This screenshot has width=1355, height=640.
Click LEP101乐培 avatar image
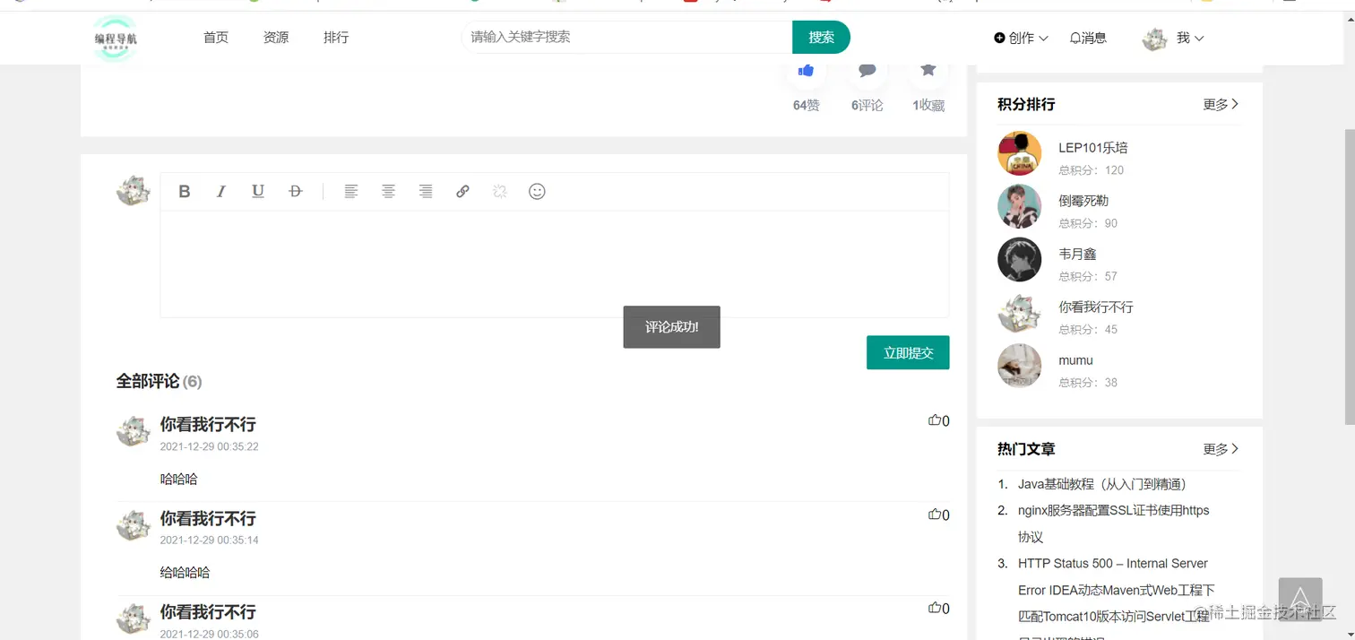(x=1020, y=153)
